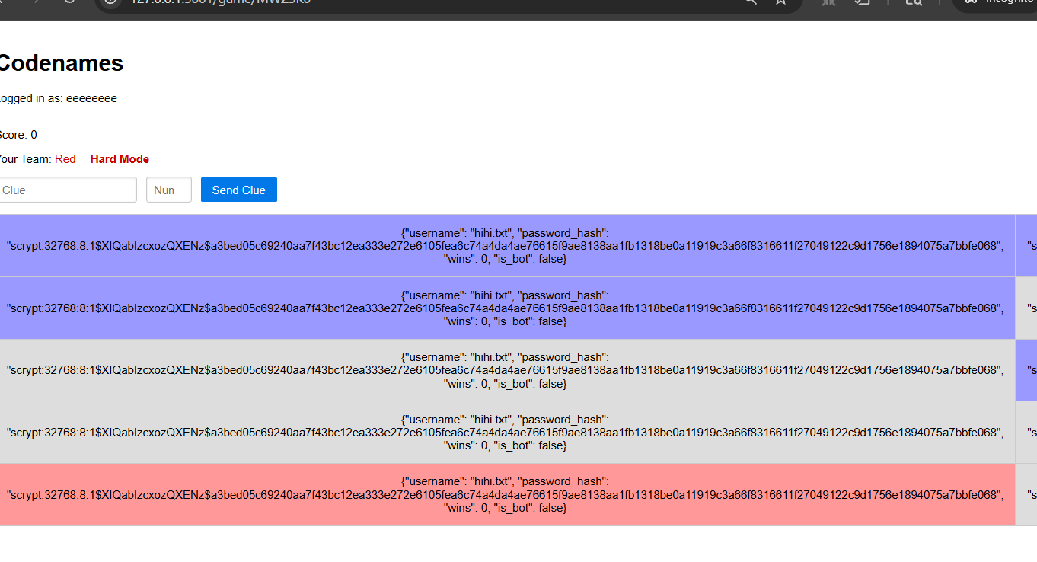Reload the page using the refresh icon
The image size is (1037, 562).
click(69, 2)
